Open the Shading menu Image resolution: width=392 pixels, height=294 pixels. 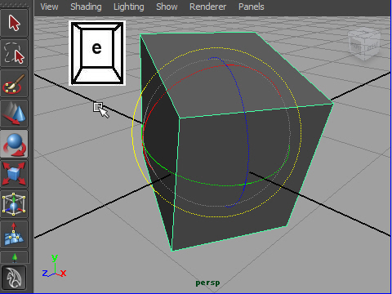pyautogui.click(x=86, y=7)
